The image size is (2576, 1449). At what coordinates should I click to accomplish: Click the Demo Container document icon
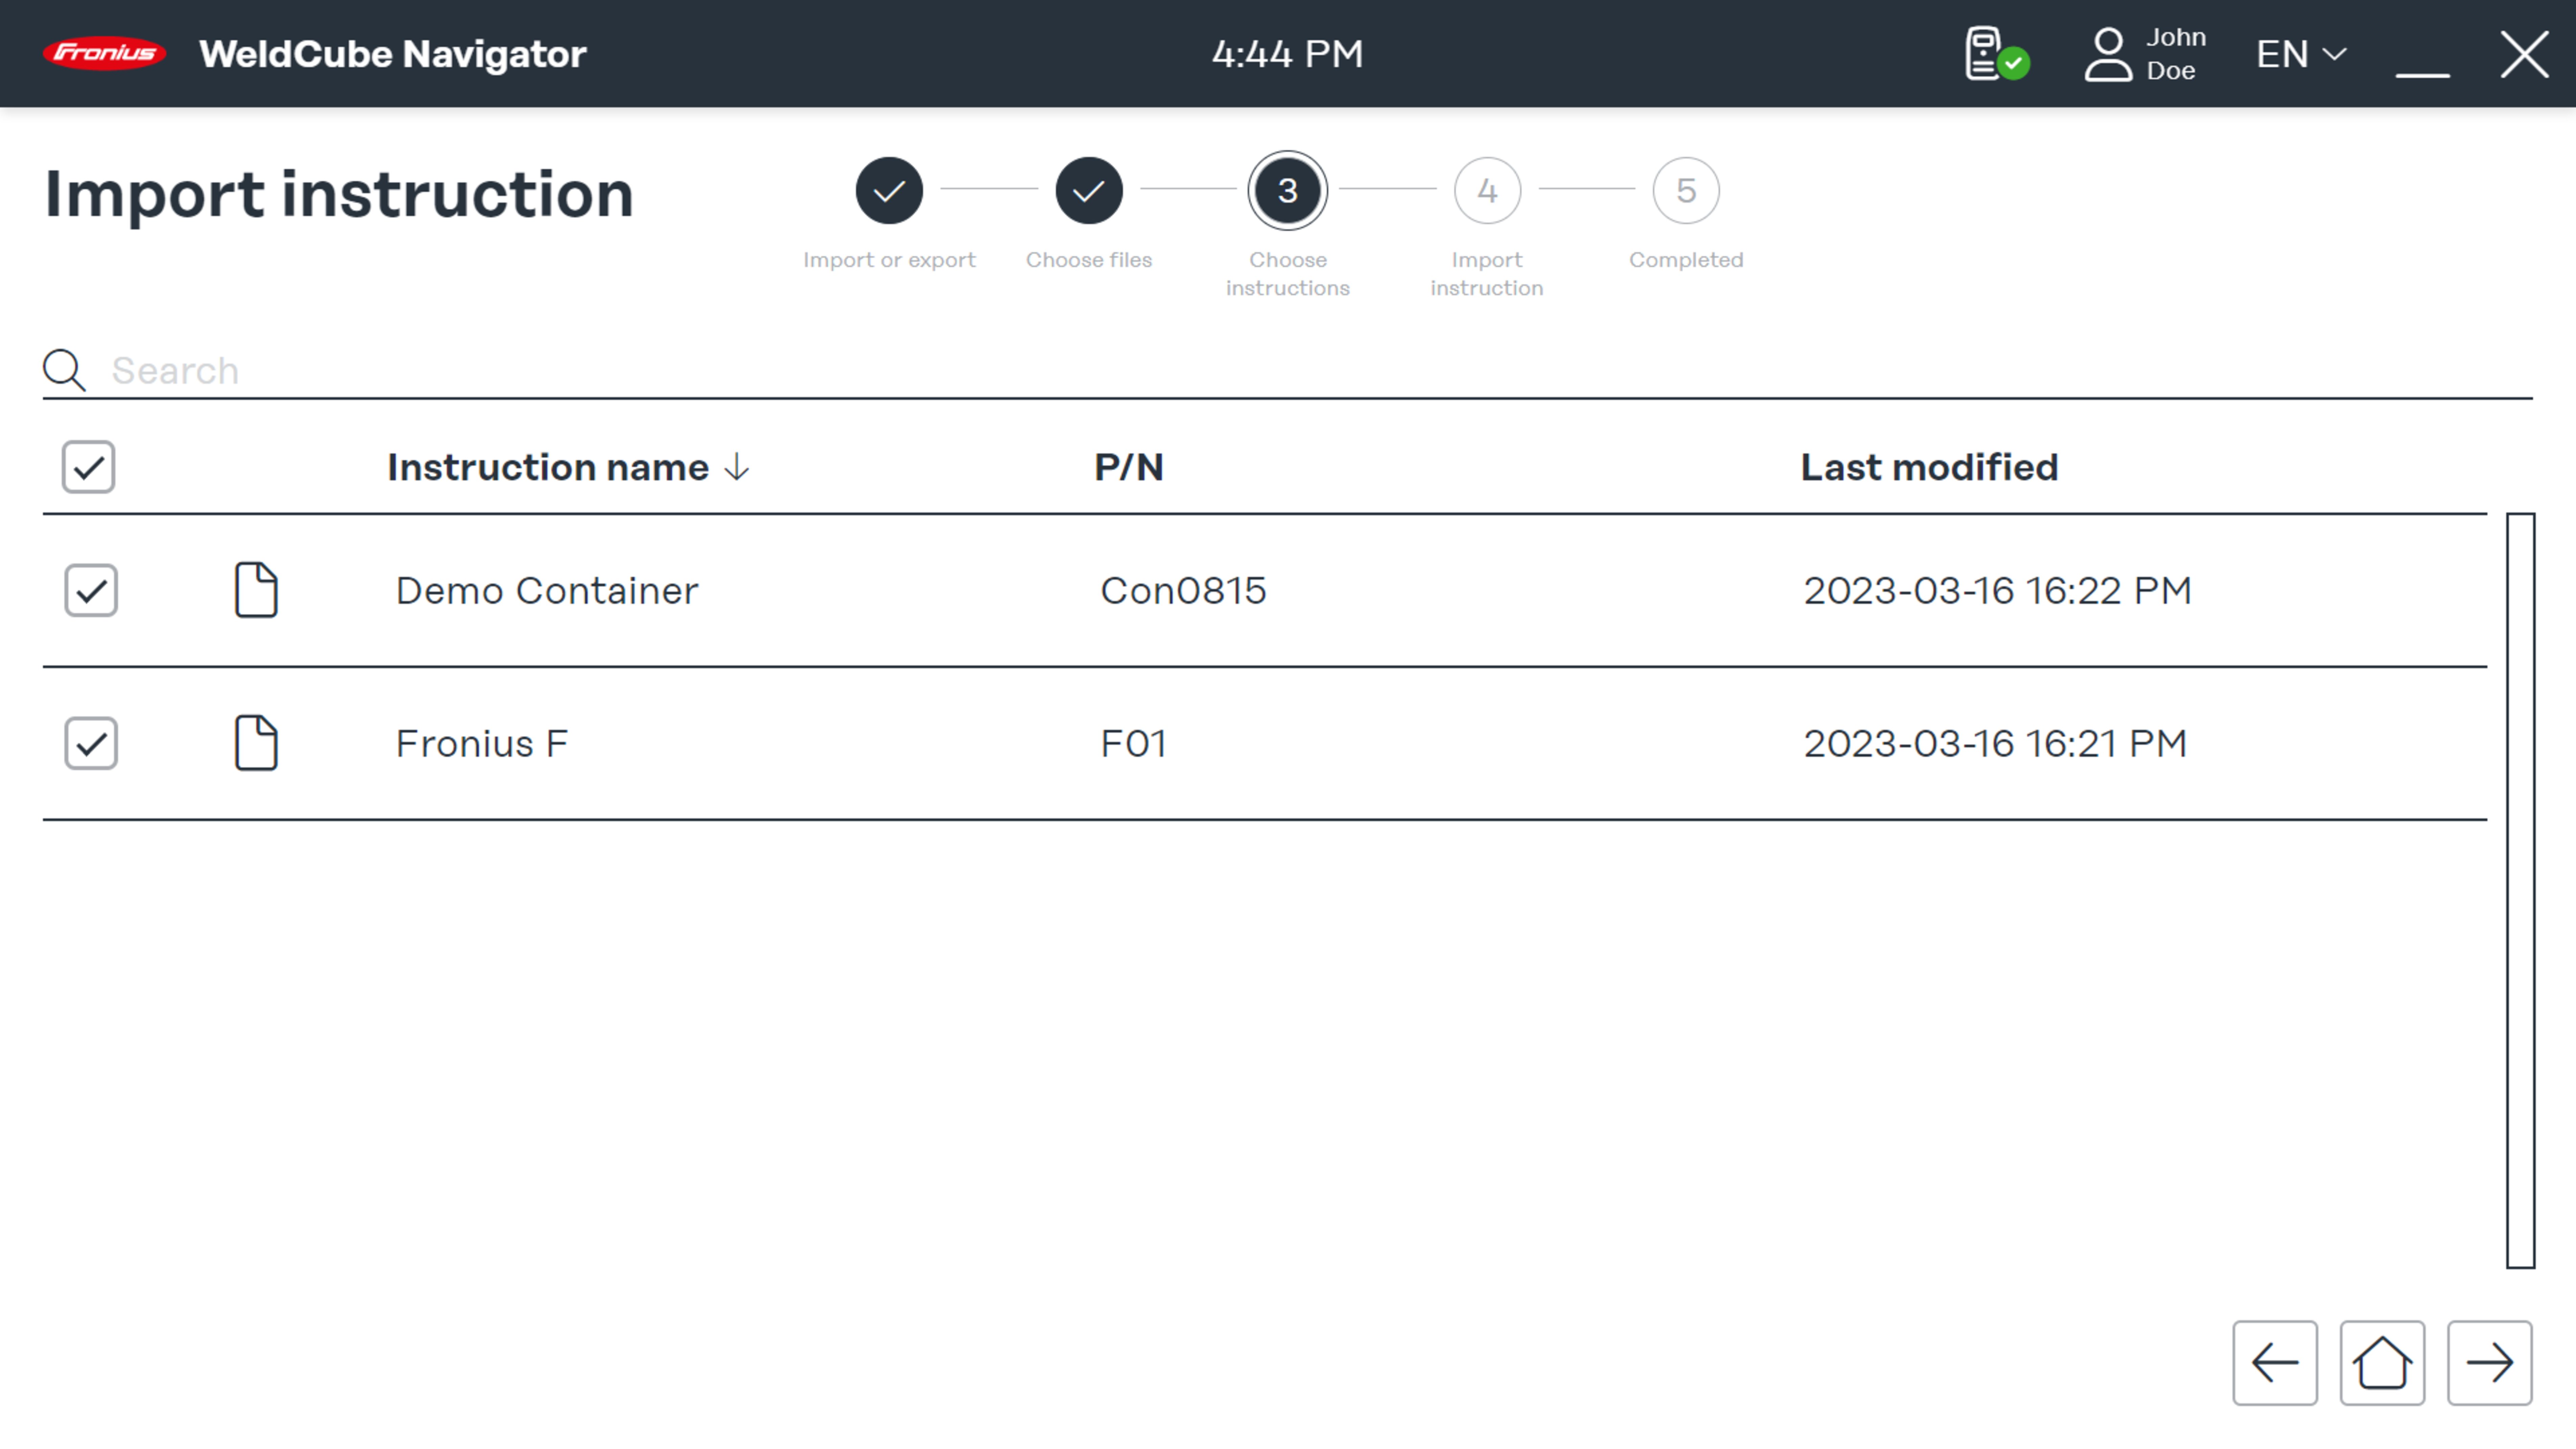coord(256,590)
